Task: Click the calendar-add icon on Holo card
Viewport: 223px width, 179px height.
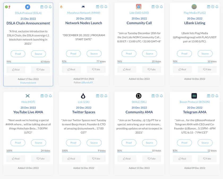Action: 42,96
